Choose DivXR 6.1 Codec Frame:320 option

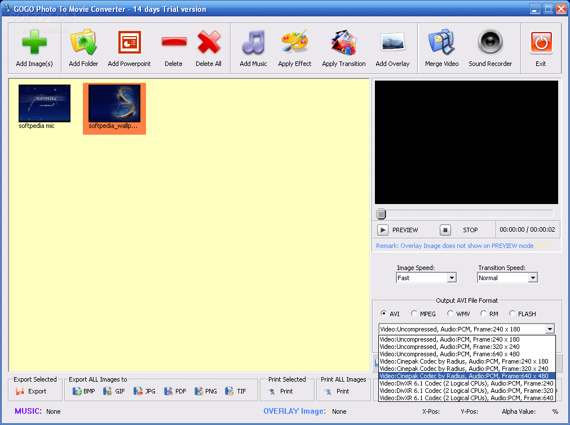467,391
